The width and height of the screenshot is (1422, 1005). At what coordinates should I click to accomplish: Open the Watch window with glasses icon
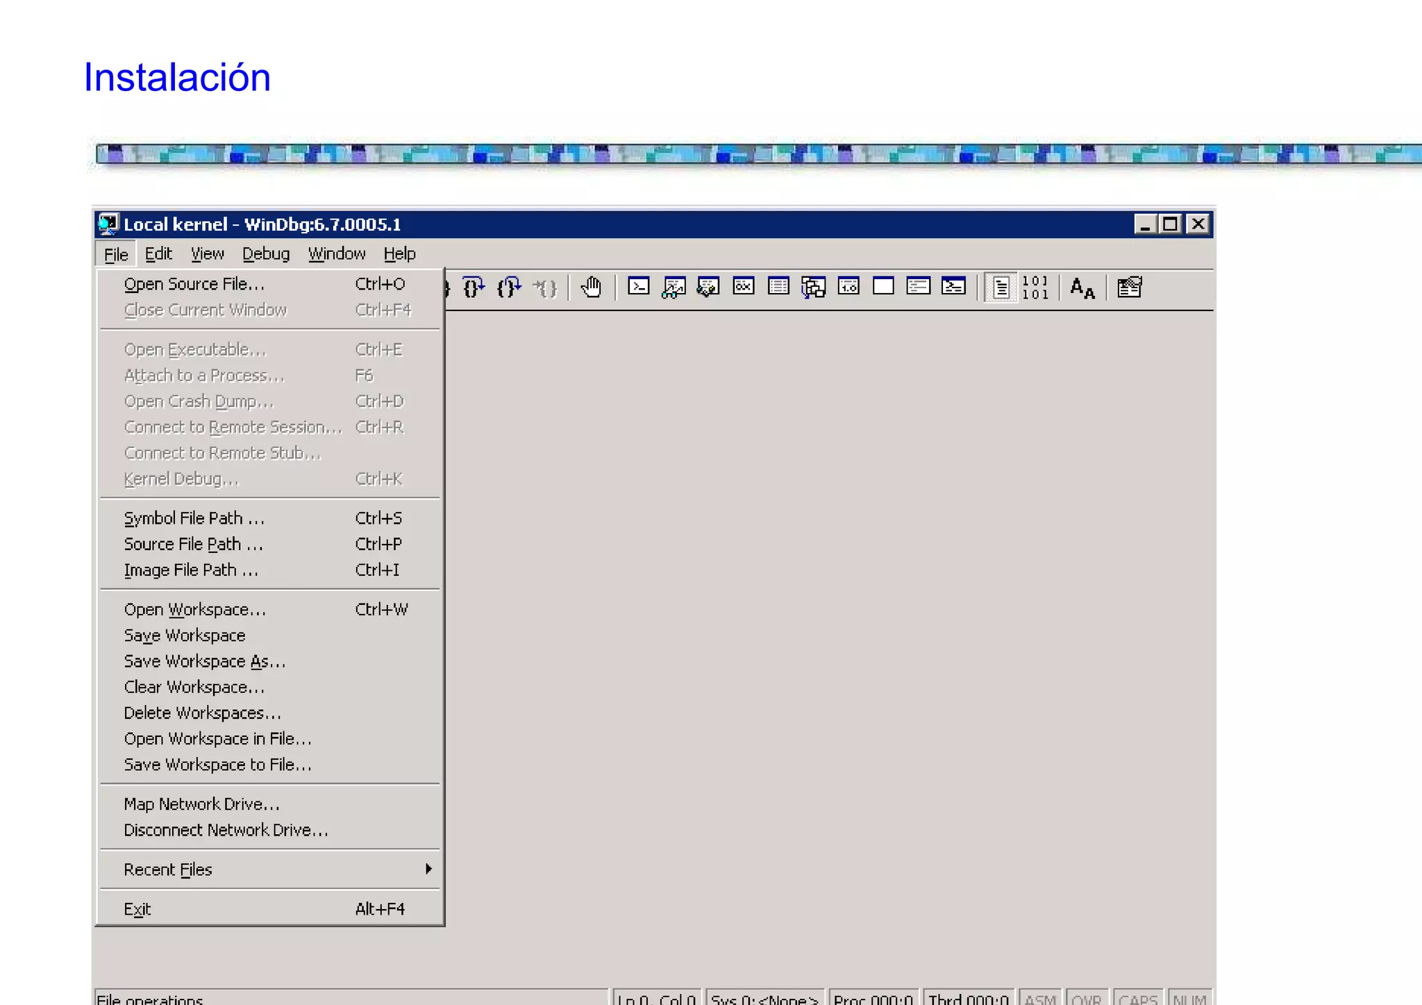click(x=674, y=287)
